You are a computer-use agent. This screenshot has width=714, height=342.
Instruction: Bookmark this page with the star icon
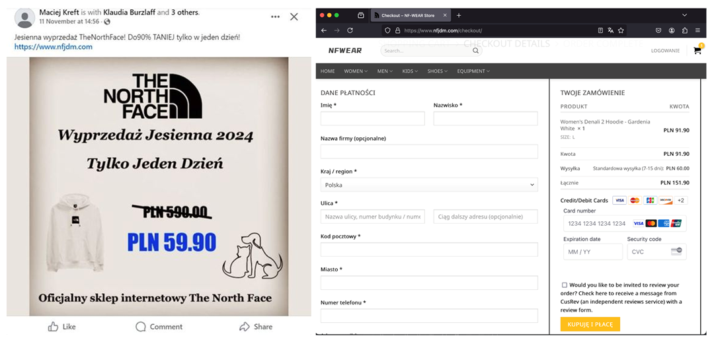point(621,30)
